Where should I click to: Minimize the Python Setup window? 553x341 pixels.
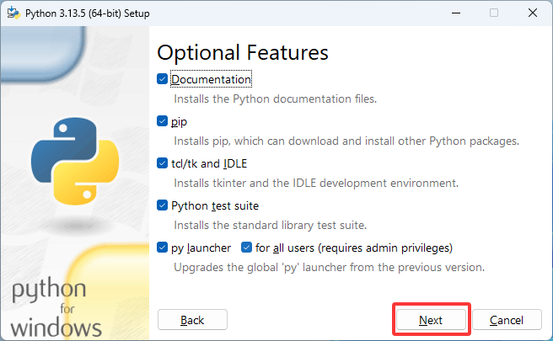coord(454,13)
